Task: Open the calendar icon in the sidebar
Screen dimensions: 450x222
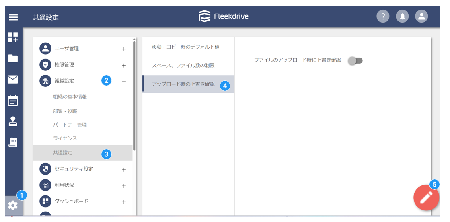Action: (13, 101)
